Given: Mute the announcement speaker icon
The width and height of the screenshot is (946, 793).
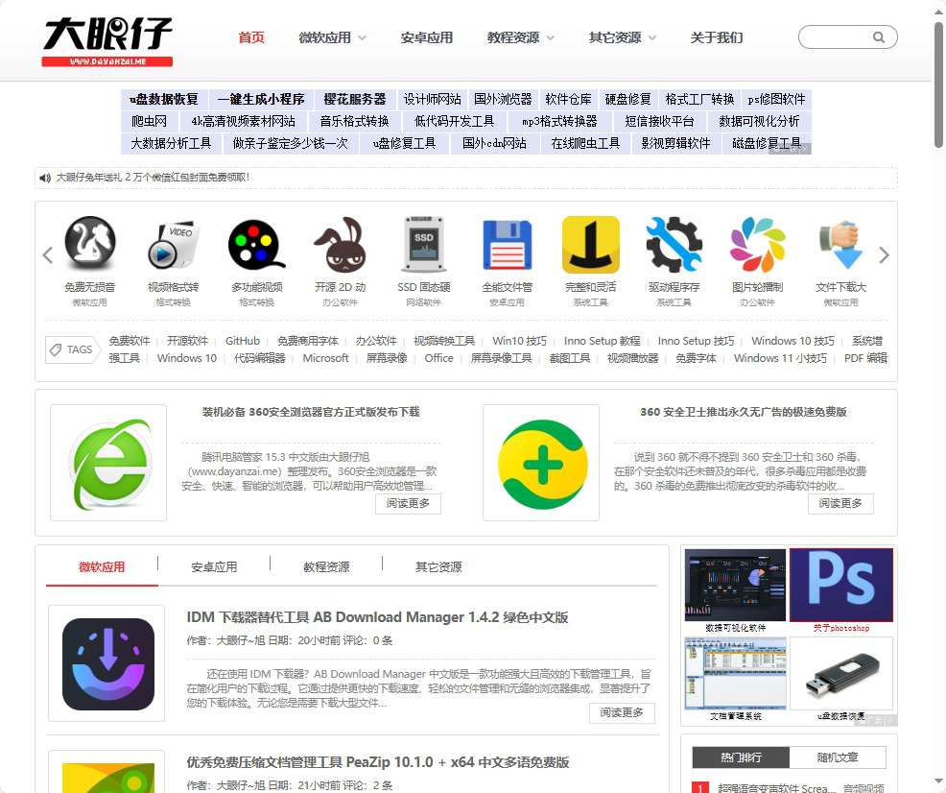Looking at the screenshot, I should (x=45, y=178).
